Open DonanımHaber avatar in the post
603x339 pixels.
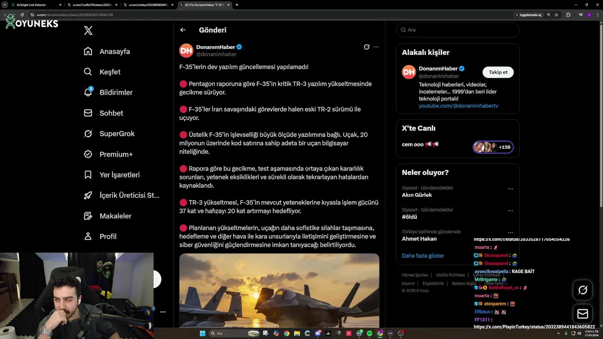tap(187, 50)
